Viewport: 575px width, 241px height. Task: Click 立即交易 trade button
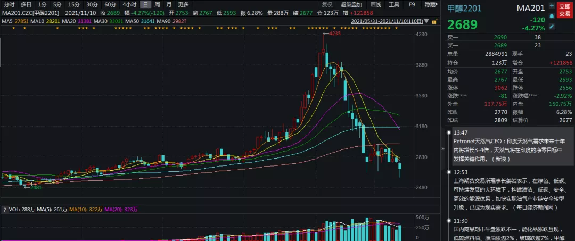click(x=565, y=10)
